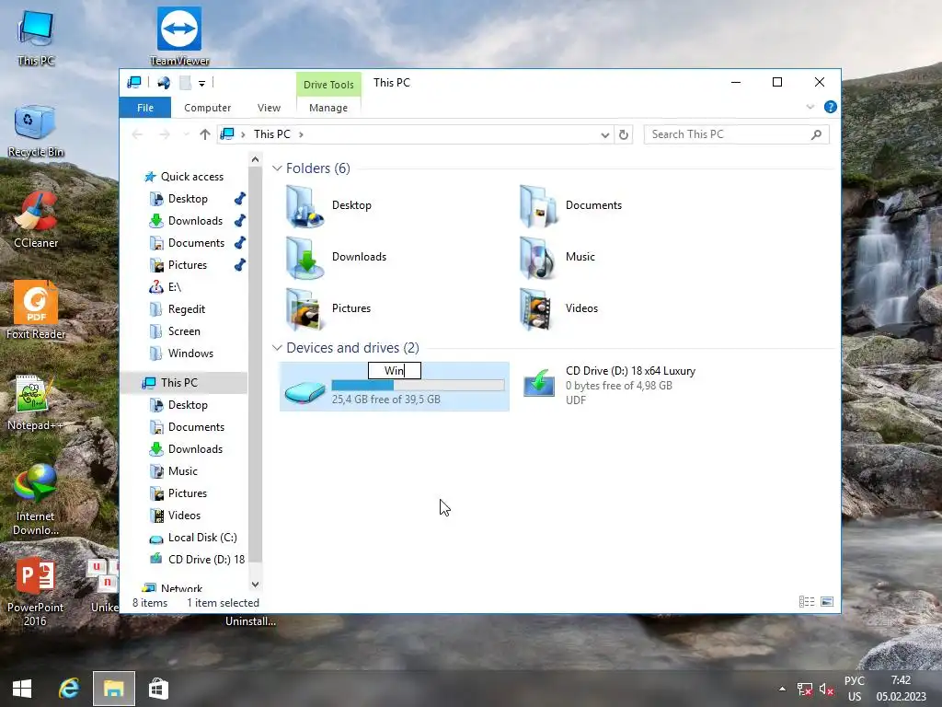Click the Drive Tools contextual tab header
Image resolution: width=942 pixels, height=707 pixels.
328,84
